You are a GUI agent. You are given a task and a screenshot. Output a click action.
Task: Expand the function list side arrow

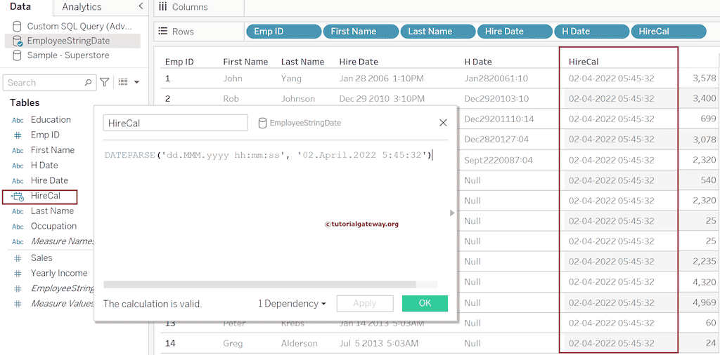452,213
